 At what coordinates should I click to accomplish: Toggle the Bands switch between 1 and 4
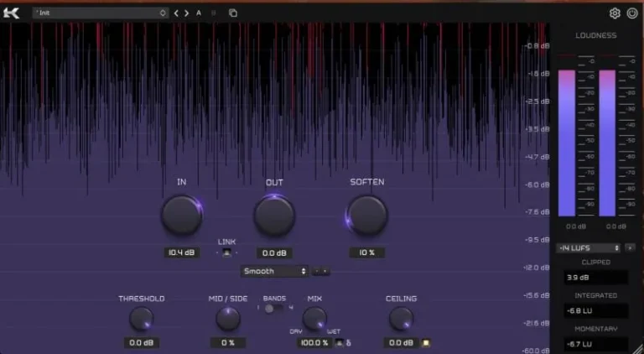[269, 309]
